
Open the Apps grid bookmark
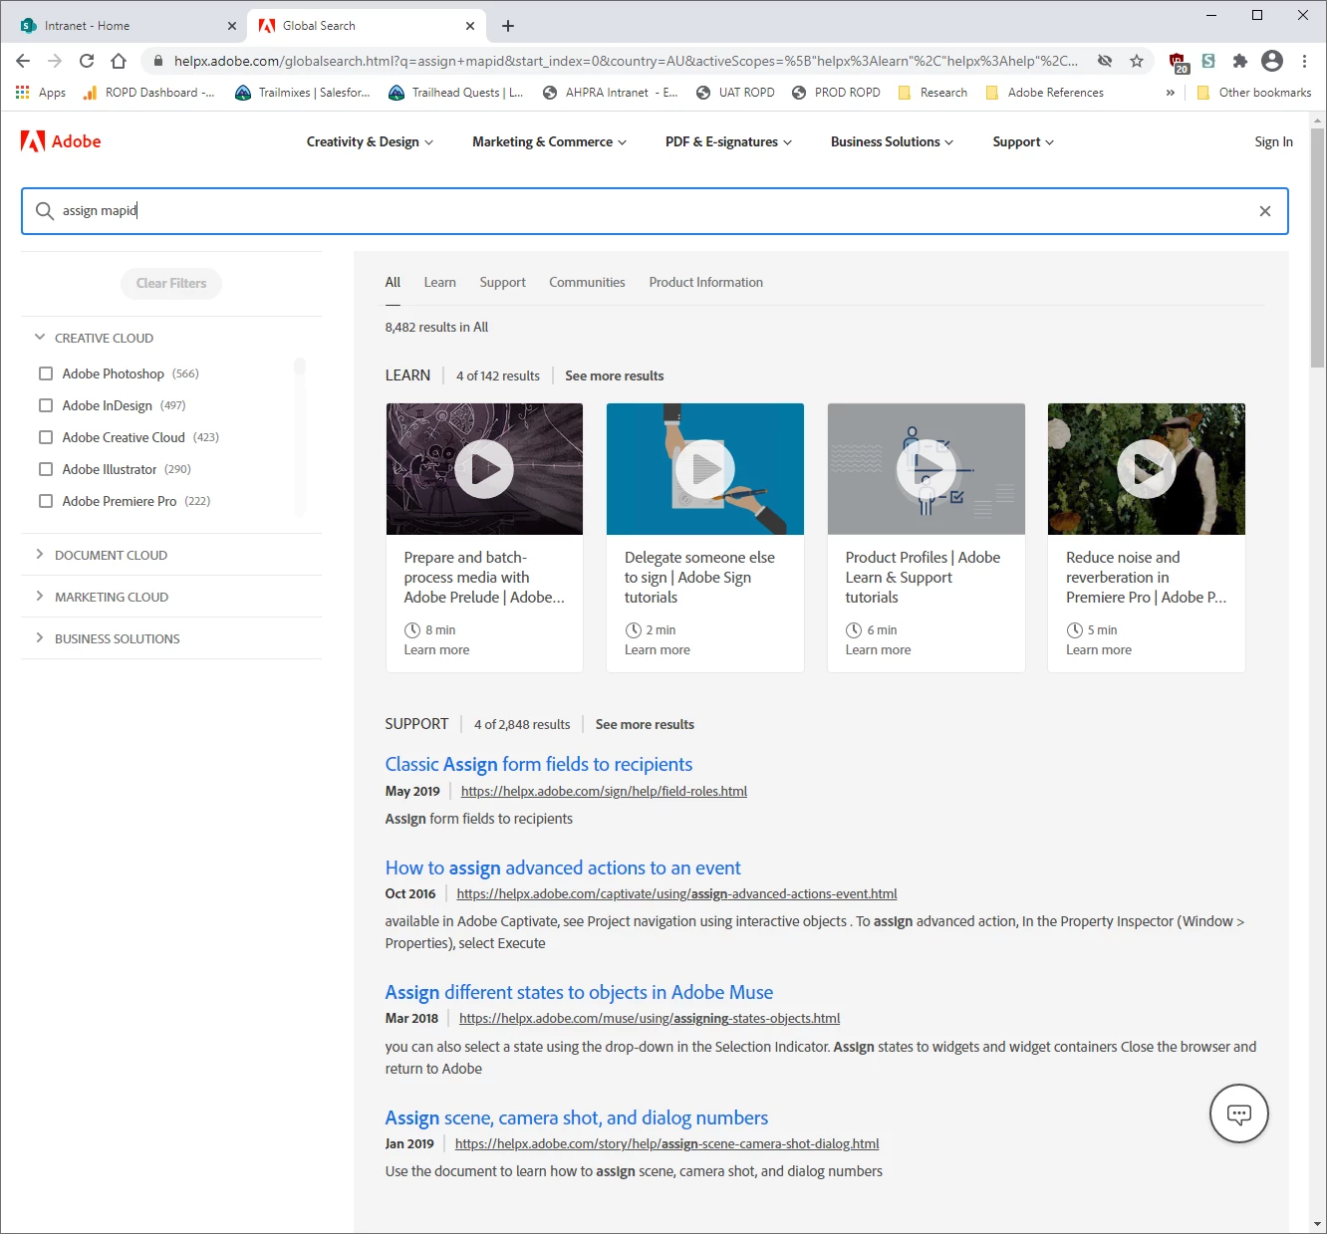tap(41, 93)
